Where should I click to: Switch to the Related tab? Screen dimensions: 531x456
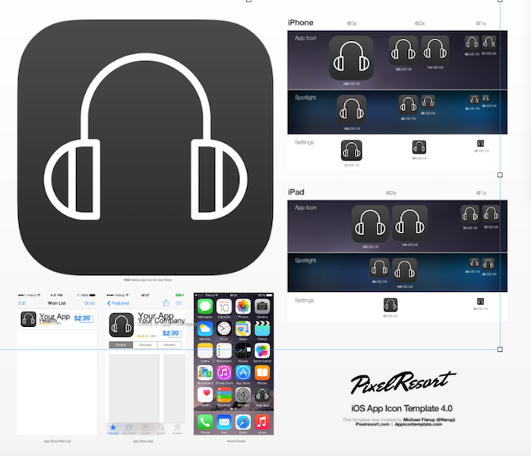point(169,344)
